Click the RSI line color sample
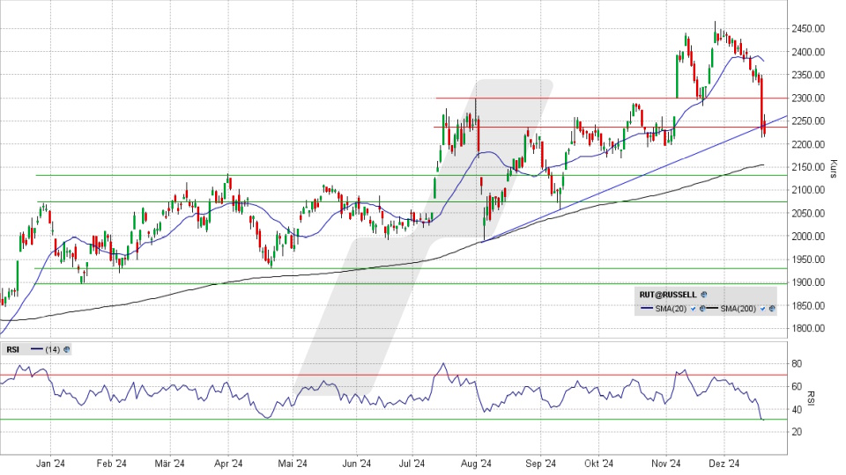 click(x=37, y=349)
